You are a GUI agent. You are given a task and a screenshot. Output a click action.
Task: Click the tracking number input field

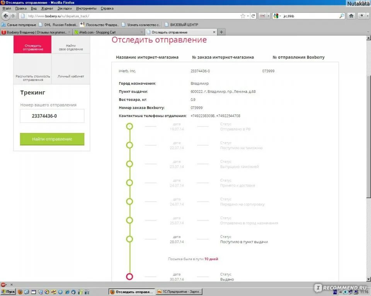52,116
